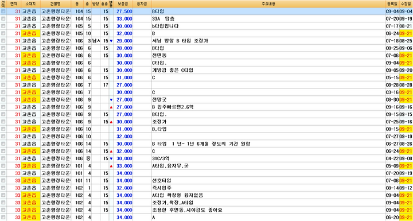Click the 융자금 column header
The width and height of the screenshot is (413, 221).
[x=142, y=4]
